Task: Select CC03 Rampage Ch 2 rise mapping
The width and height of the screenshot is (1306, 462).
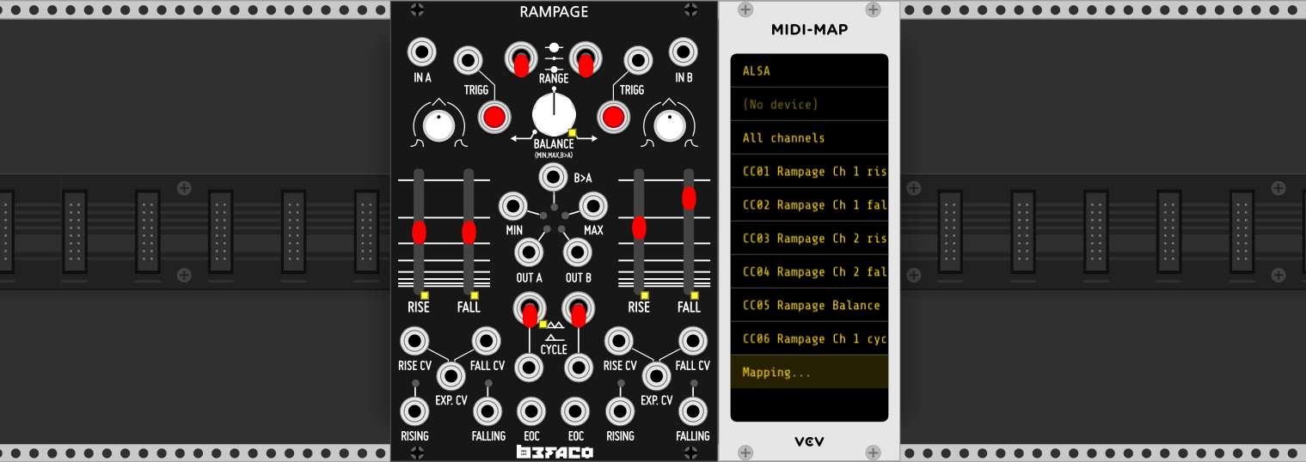Action: click(x=809, y=238)
